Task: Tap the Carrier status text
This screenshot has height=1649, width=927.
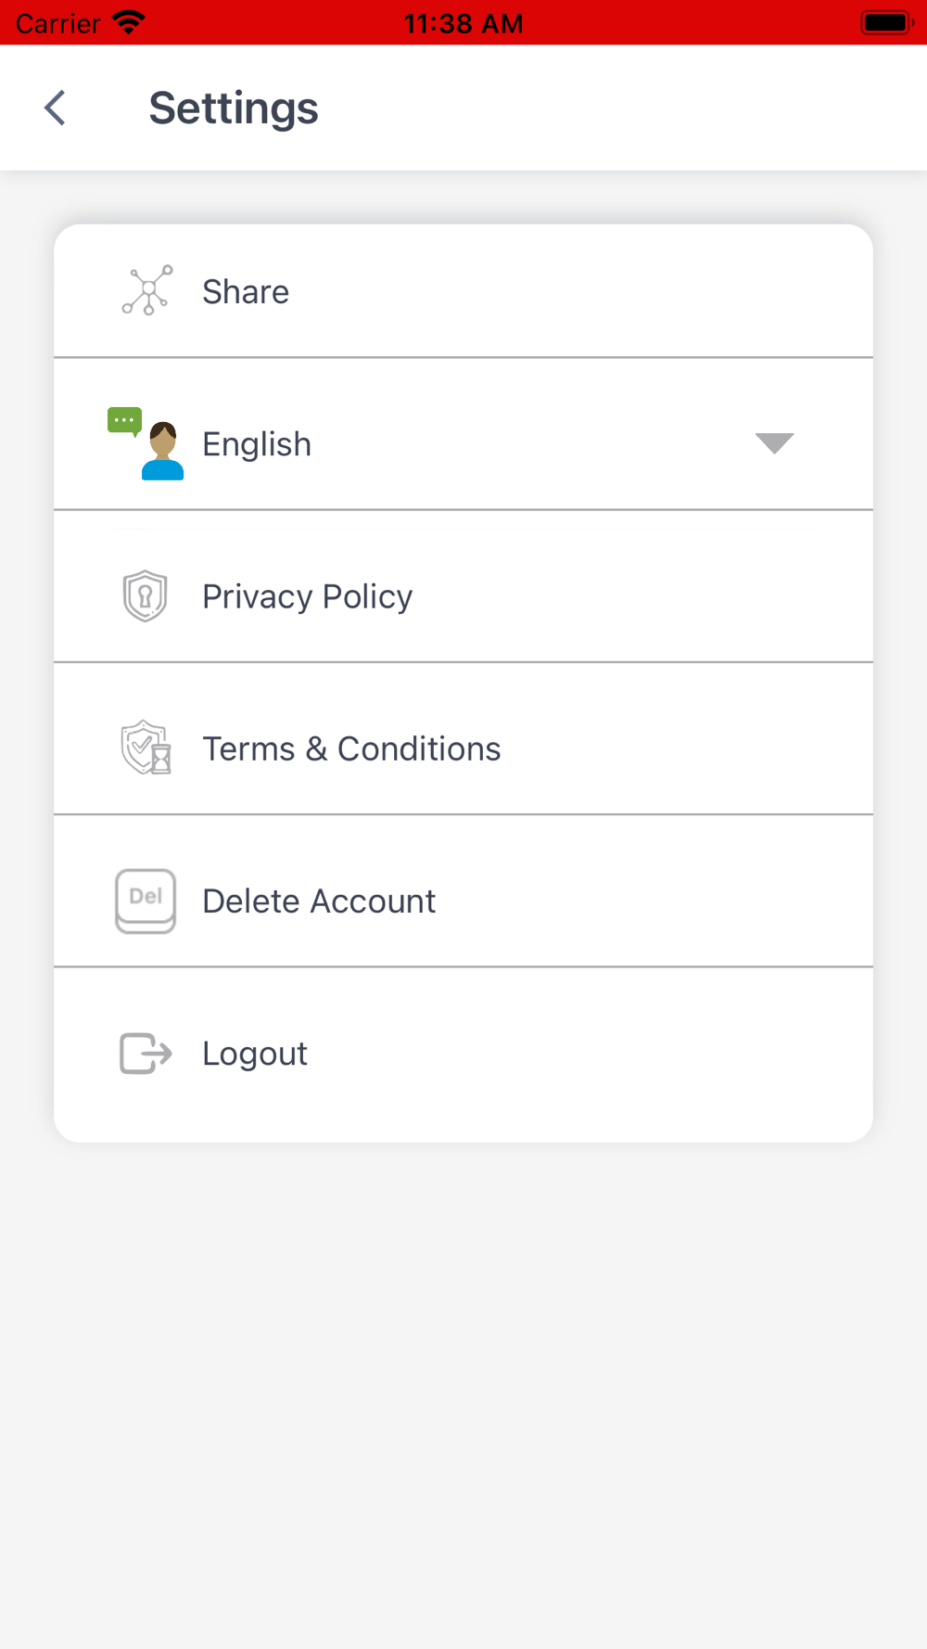Action: click(x=58, y=23)
